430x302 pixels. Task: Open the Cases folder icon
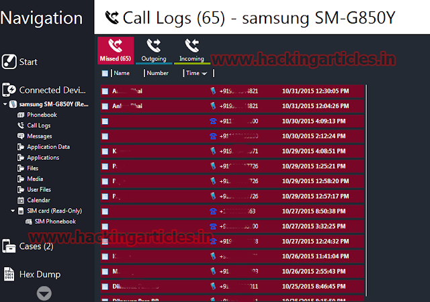9,246
